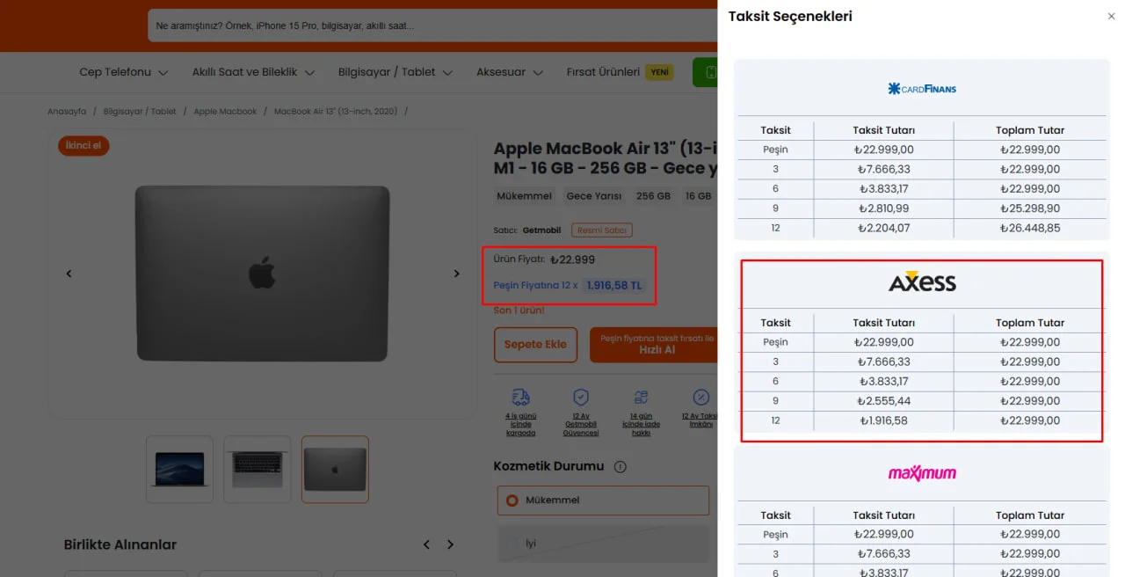The height and width of the screenshot is (577, 1125).
Task: Select the Mükemmel cosmetic condition option
Action: click(x=603, y=500)
